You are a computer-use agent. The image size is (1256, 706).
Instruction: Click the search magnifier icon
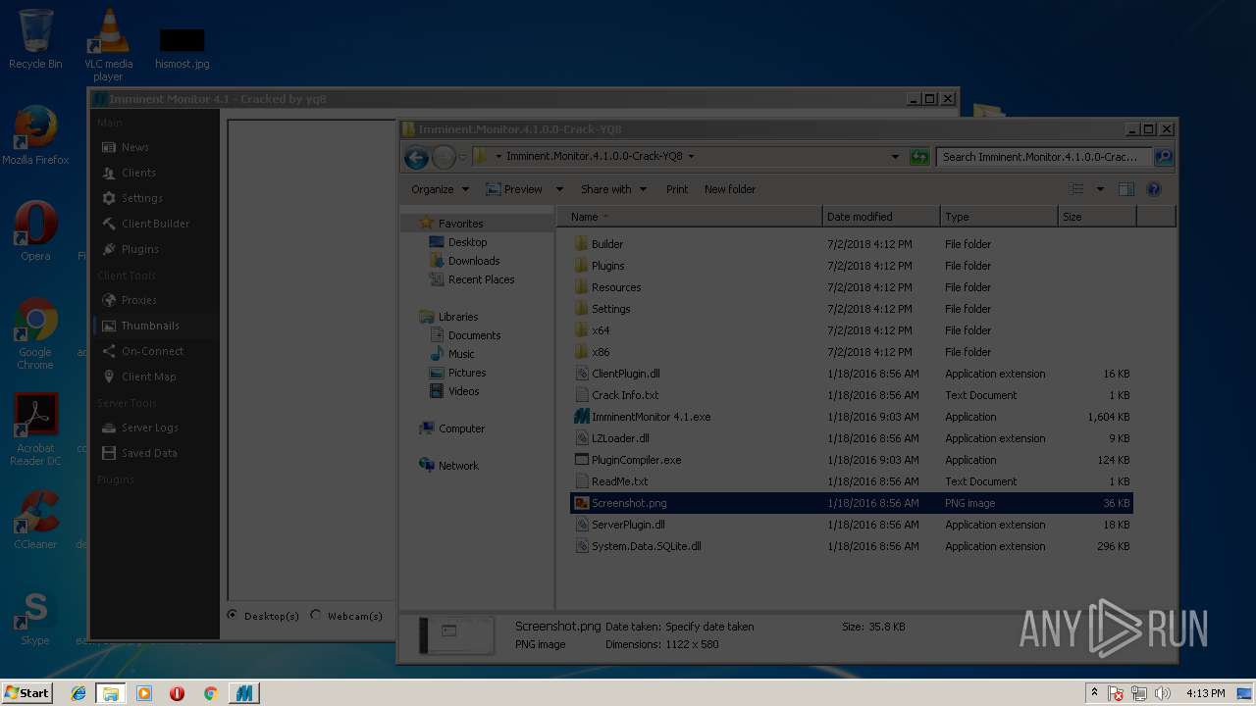[1163, 157]
